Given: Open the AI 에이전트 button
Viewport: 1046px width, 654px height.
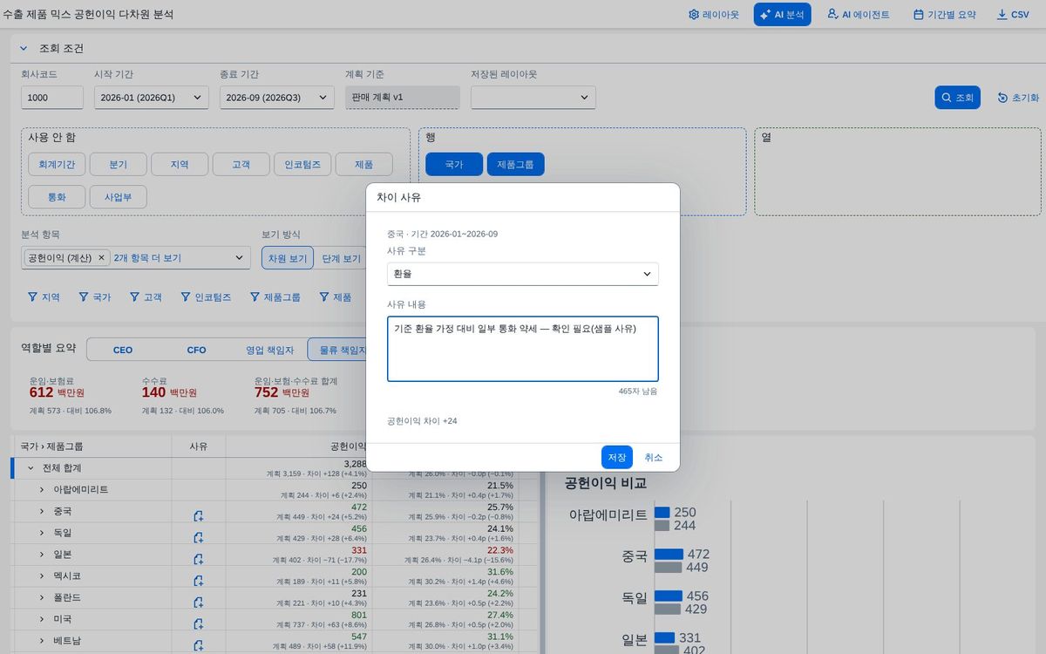Looking at the screenshot, I should (x=859, y=15).
